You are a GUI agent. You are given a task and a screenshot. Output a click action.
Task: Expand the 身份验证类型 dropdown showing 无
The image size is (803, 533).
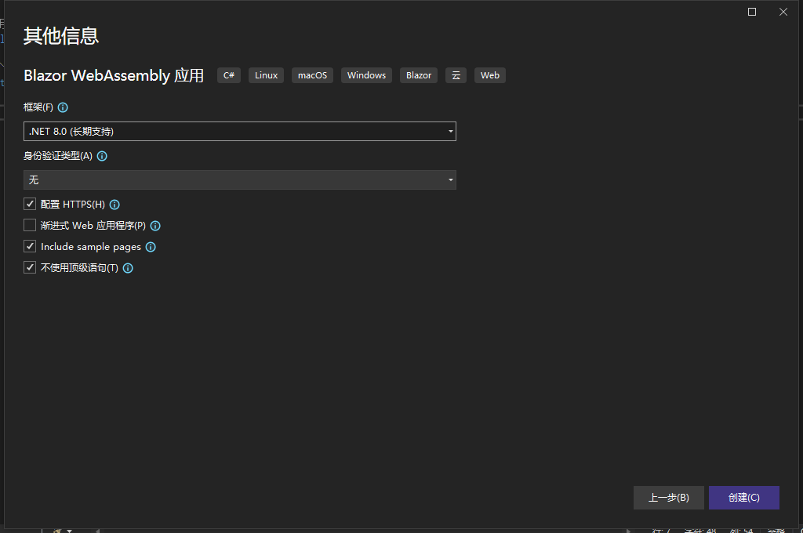[240, 180]
